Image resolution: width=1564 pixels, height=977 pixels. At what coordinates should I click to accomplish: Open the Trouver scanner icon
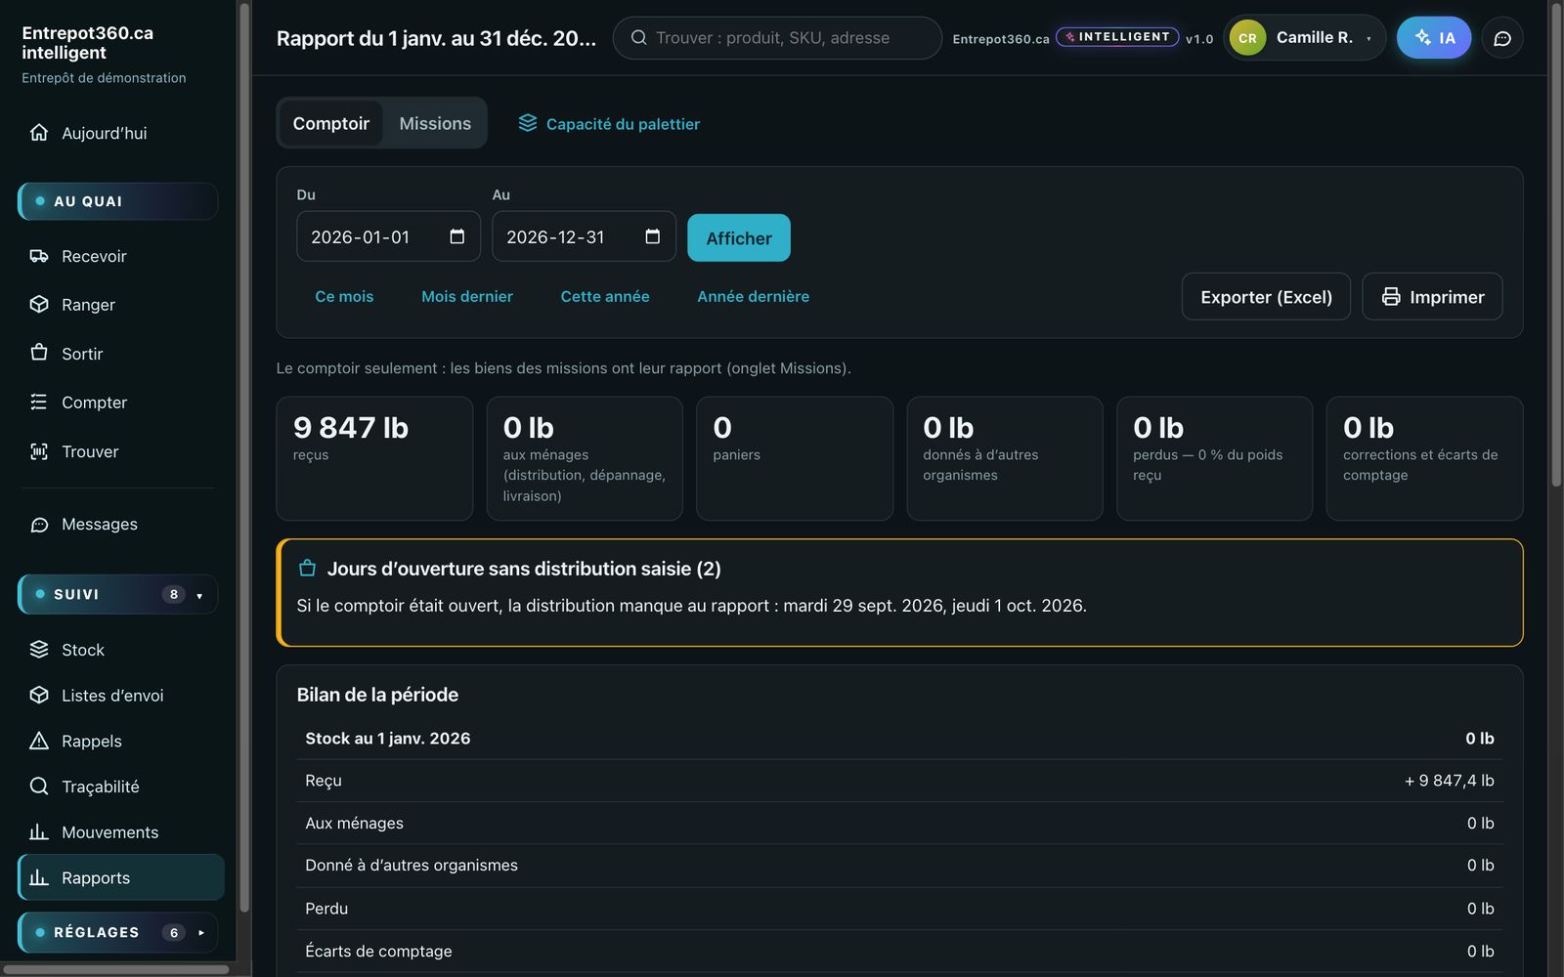[x=39, y=451]
